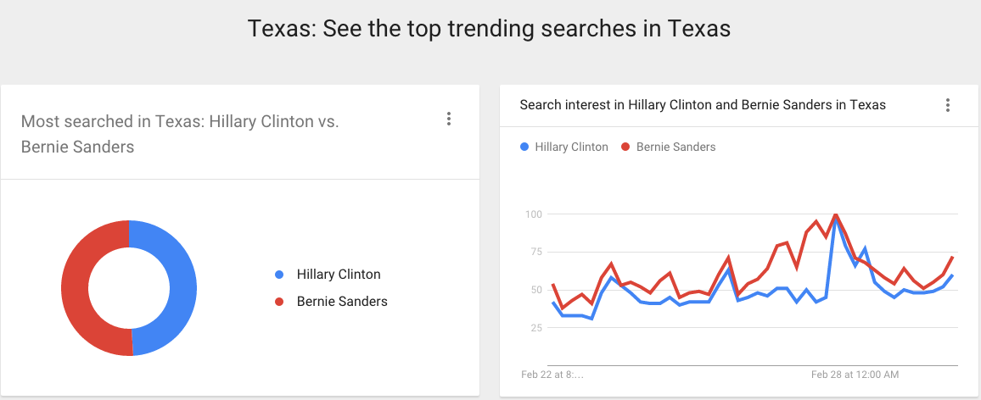Click Hillary Clinton label in line chart legend
981x400 pixels.
pos(572,147)
